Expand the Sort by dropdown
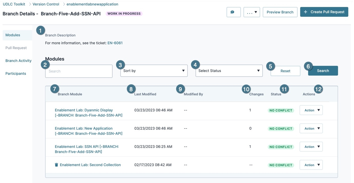This screenshot has height=183, width=354. (154, 71)
